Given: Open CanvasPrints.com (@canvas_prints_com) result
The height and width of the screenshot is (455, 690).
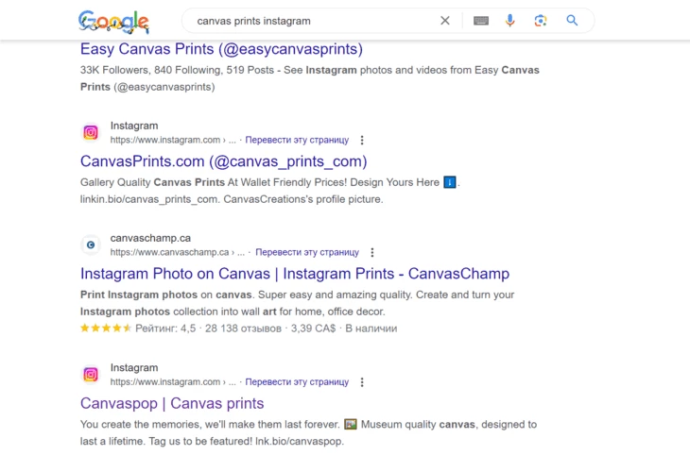Looking at the screenshot, I should (224, 161).
